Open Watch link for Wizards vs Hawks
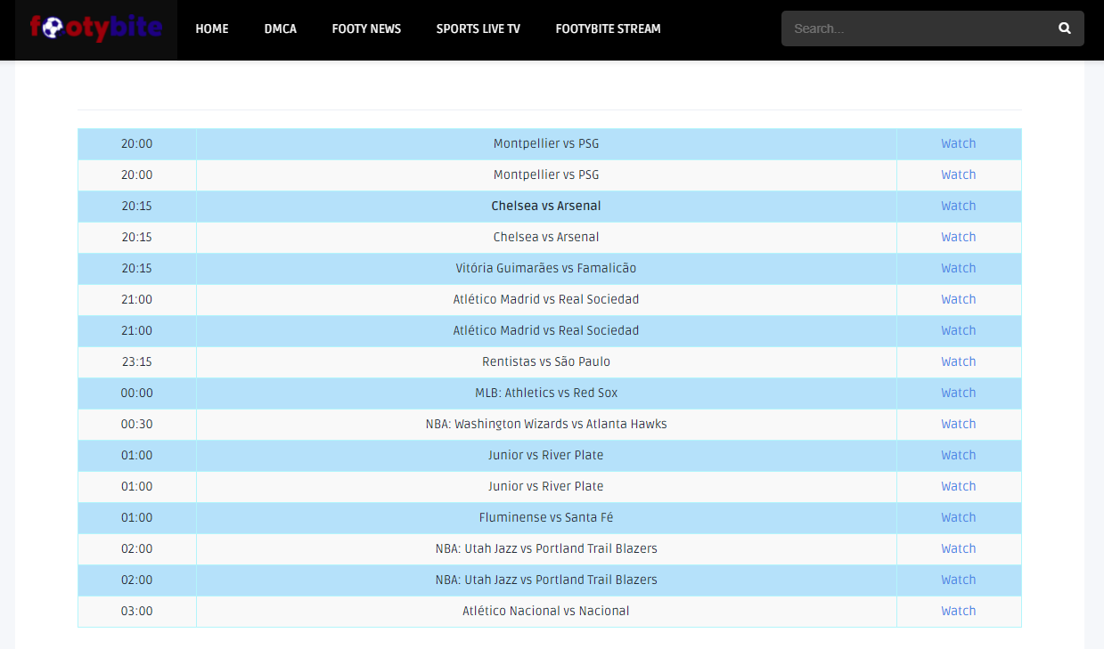 click(x=958, y=424)
